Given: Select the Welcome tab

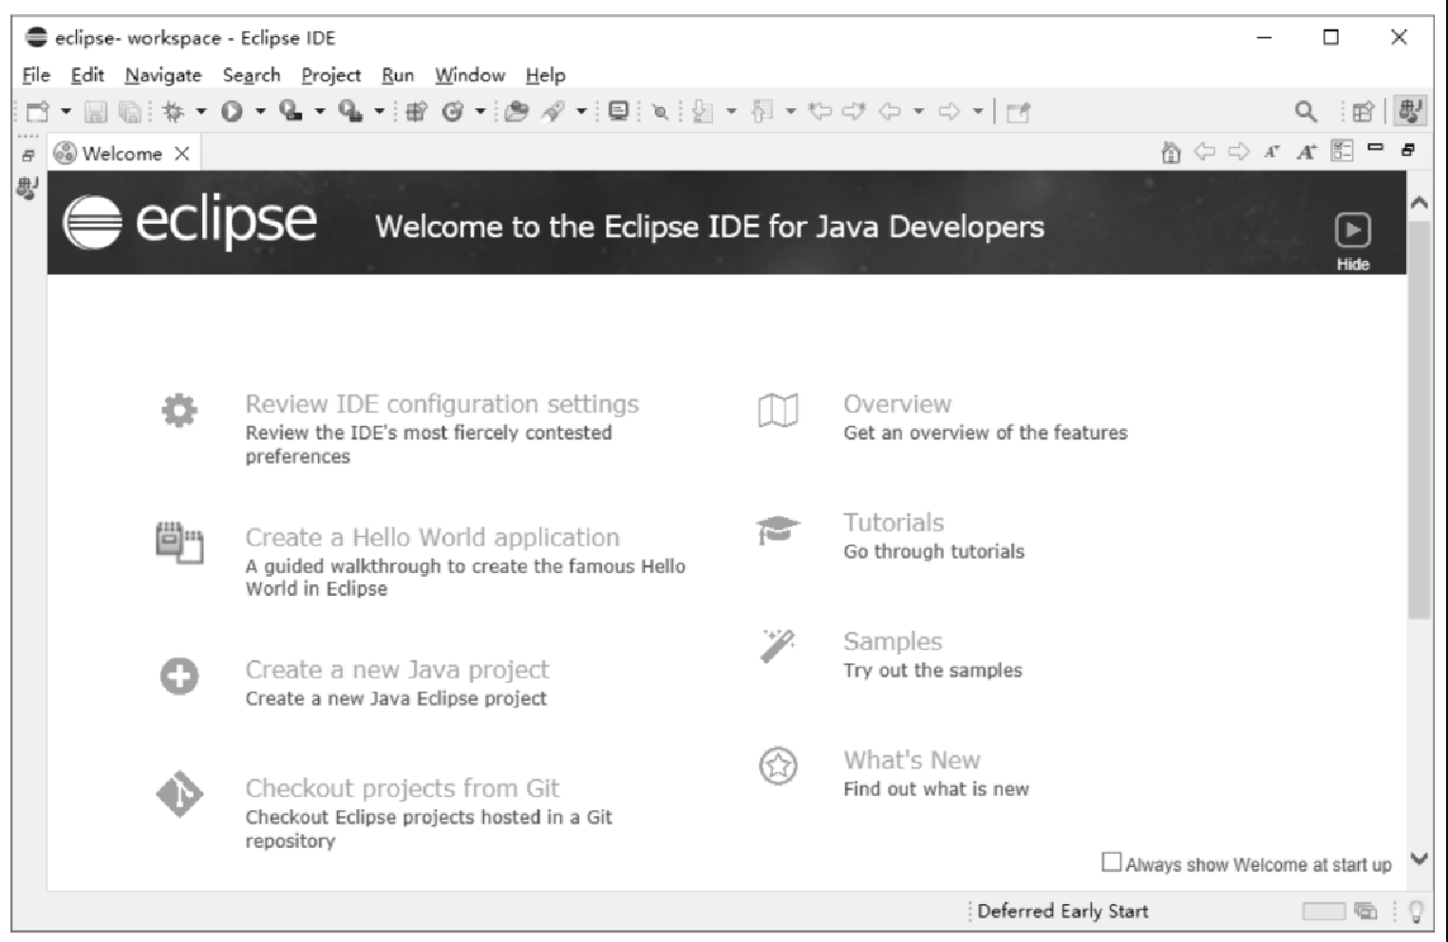Looking at the screenshot, I should tap(122, 154).
